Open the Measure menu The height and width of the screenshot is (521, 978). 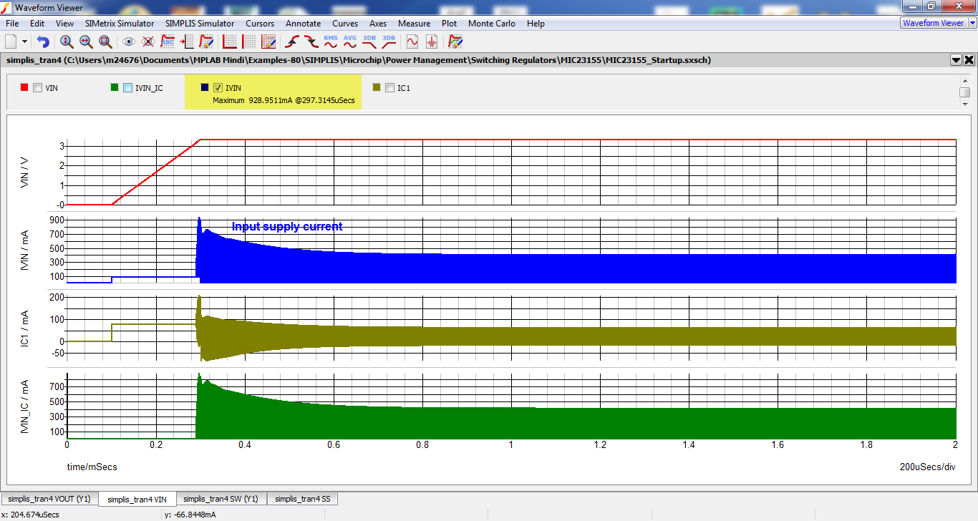(415, 24)
